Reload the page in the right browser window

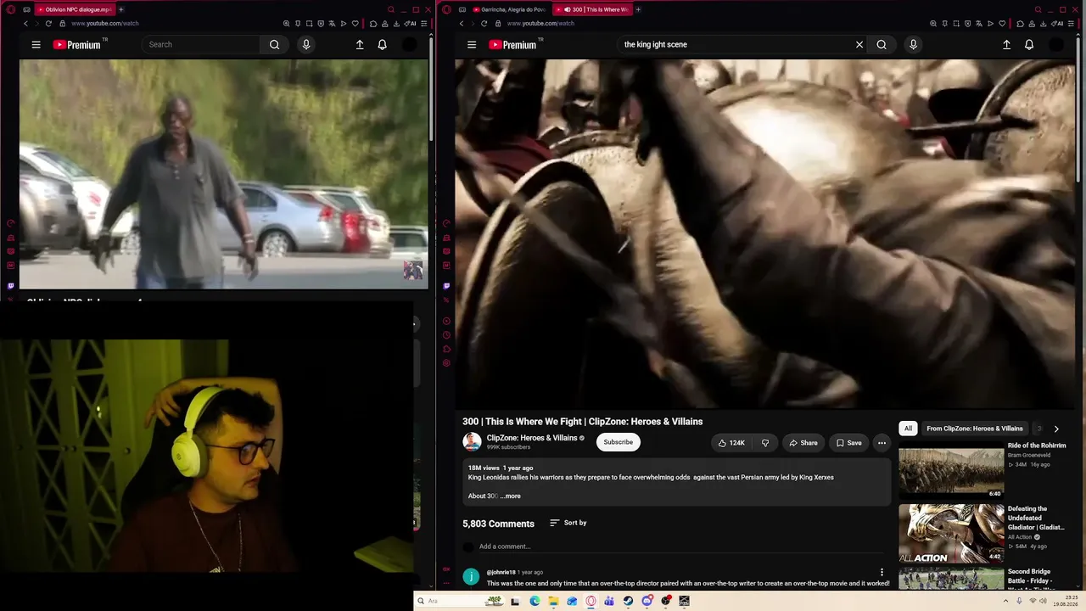(x=484, y=24)
